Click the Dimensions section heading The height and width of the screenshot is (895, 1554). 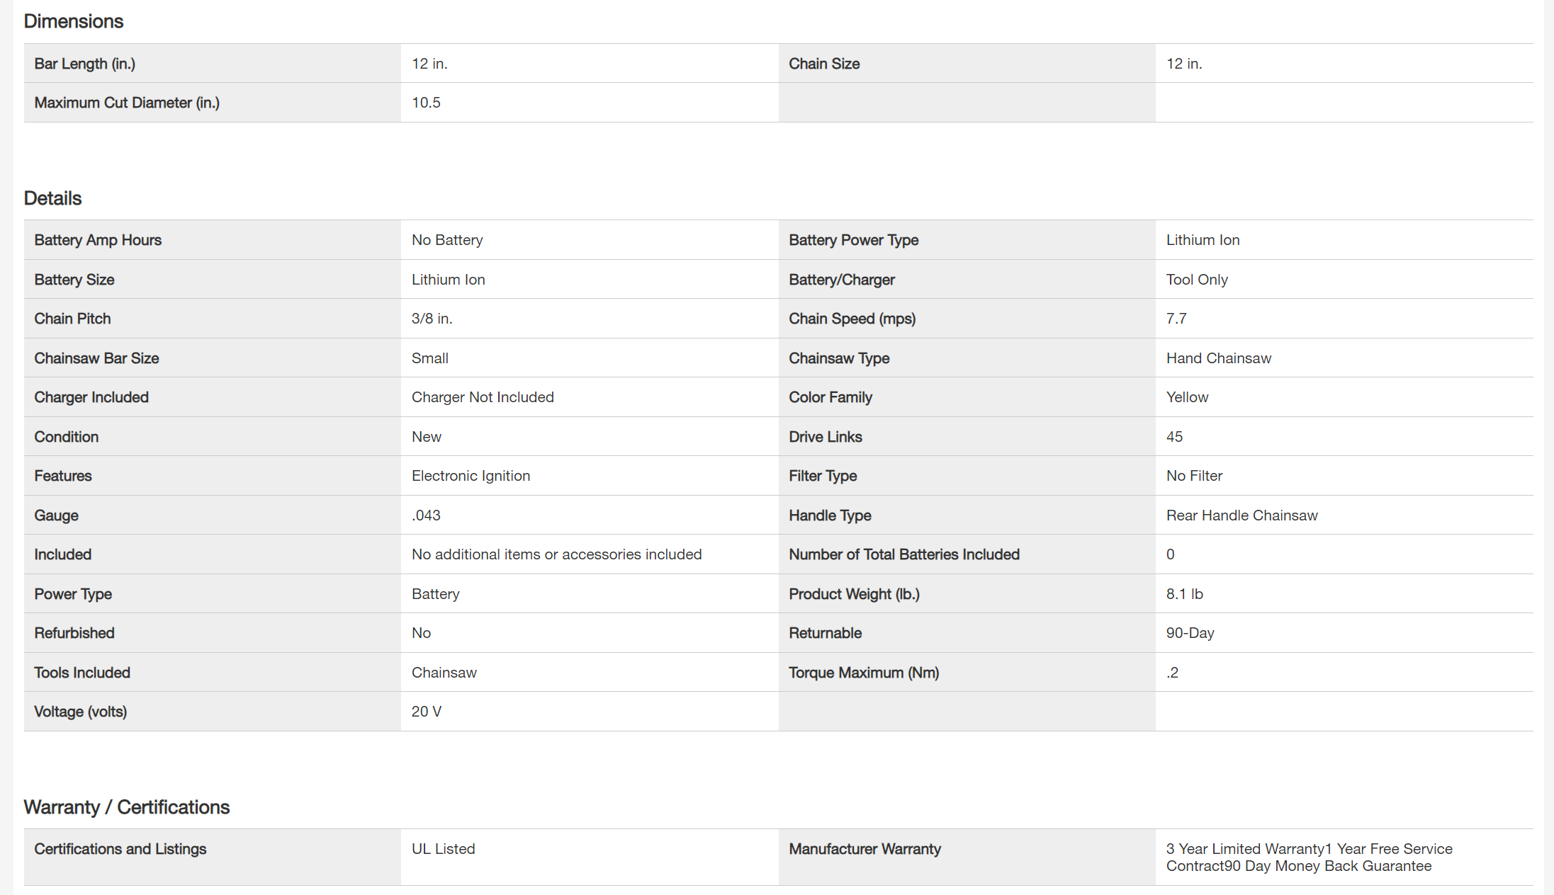[x=74, y=21]
